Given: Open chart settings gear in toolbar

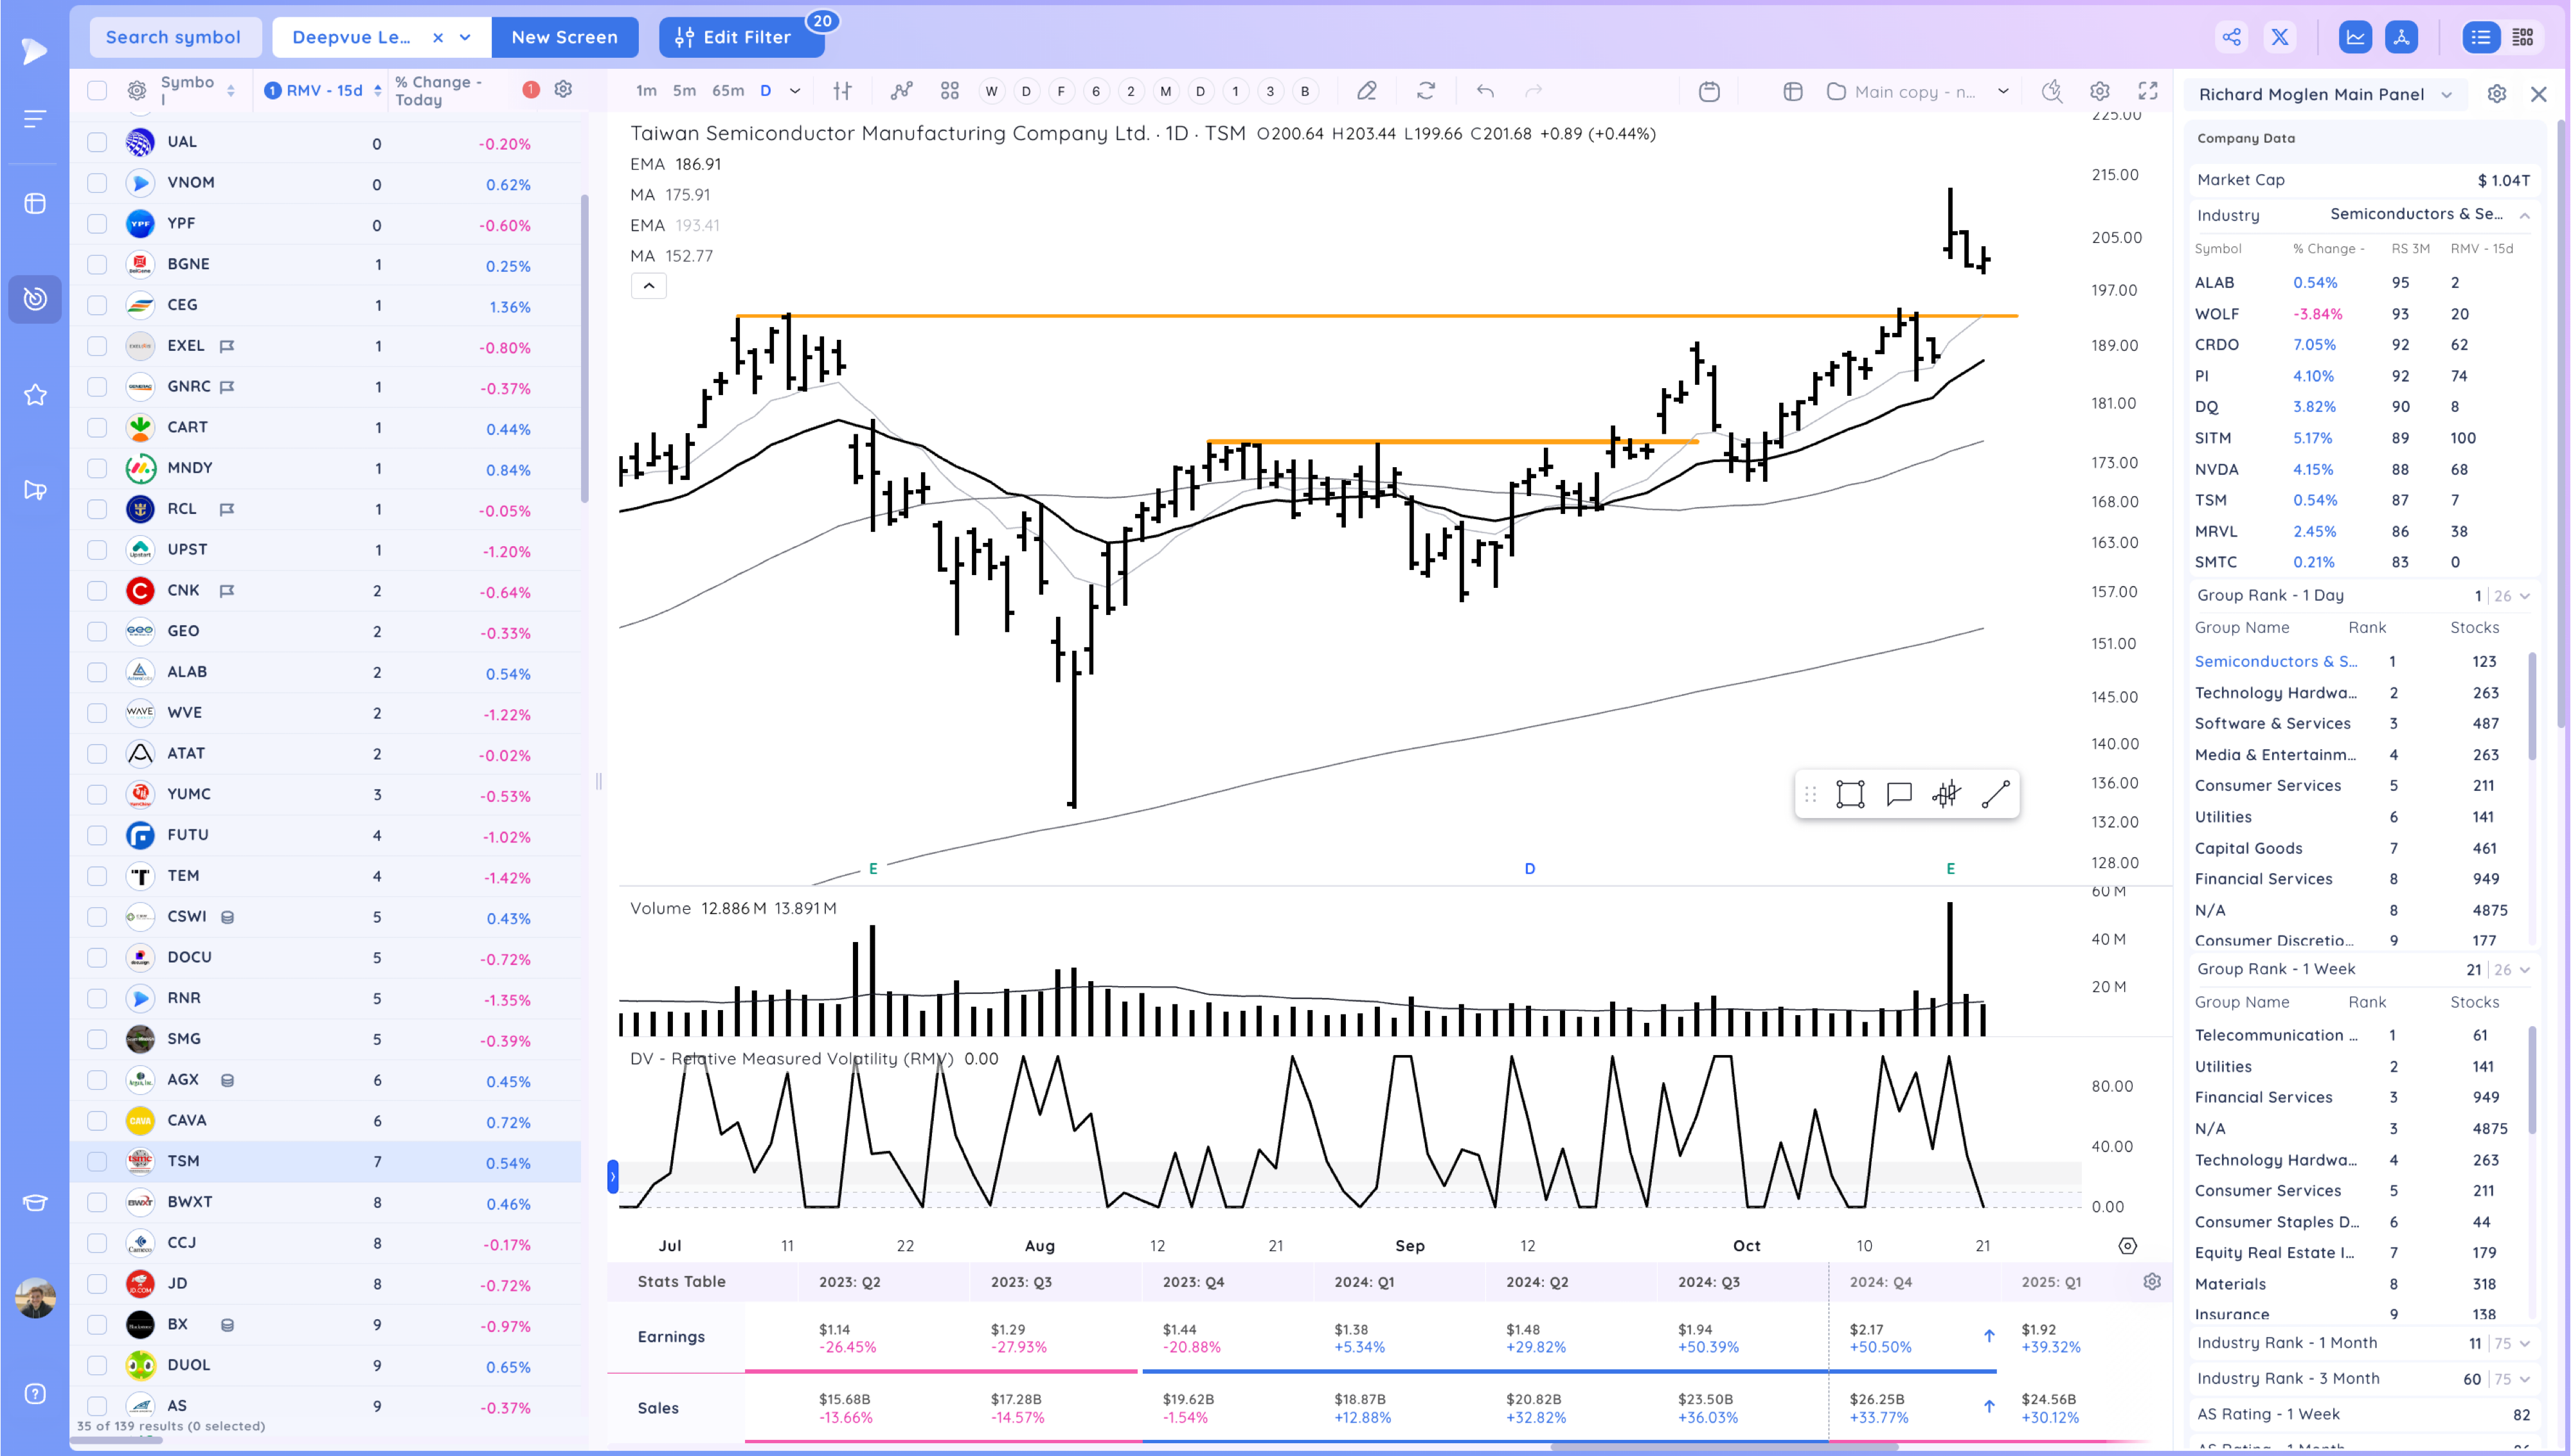Looking at the screenshot, I should (x=2099, y=91).
